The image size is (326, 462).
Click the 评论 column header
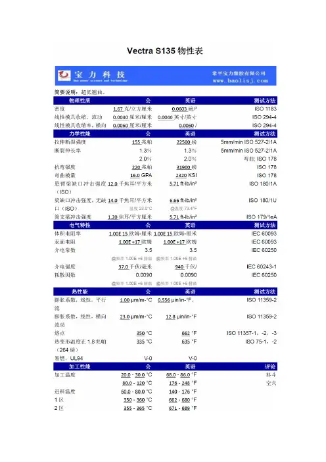coord(270,367)
